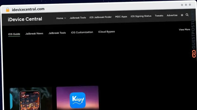Click the Advertise link

[172, 15]
